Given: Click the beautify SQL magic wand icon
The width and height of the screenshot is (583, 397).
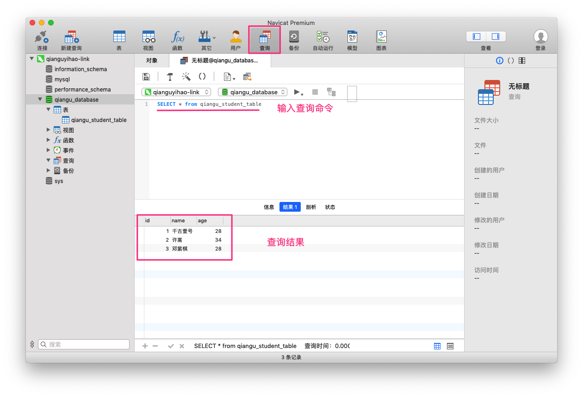Looking at the screenshot, I should coord(186,77).
